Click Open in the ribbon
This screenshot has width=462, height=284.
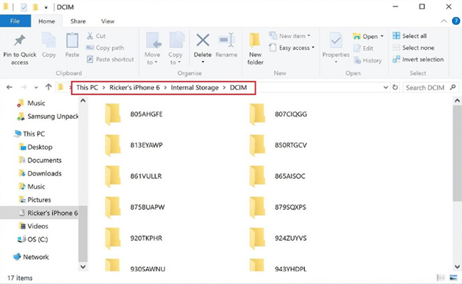click(365, 36)
